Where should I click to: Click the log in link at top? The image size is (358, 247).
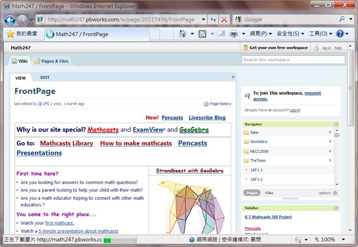point(327,48)
